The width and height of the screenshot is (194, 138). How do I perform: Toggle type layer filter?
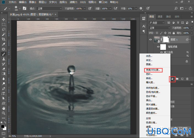178,23
